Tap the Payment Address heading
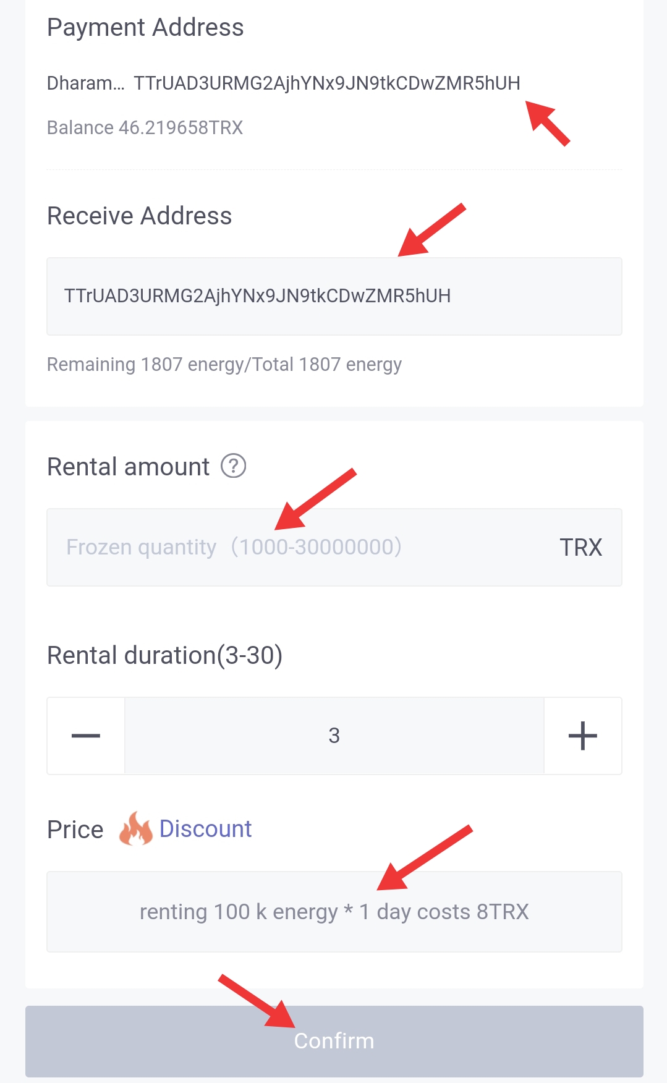Image resolution: width=667 pixels, height=1083 pixels. point(145,27)
